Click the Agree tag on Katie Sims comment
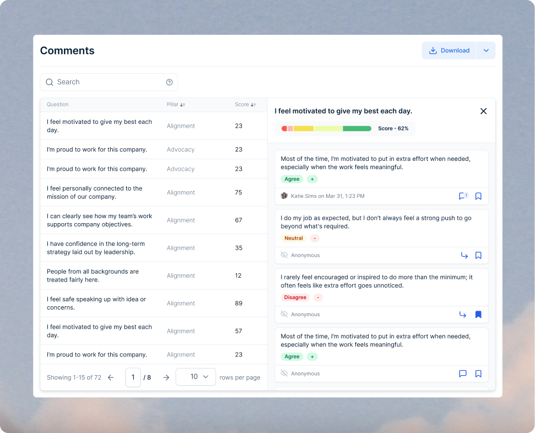Image resolution: width=535 pixels, height=433 pixels. coord(291,179)
